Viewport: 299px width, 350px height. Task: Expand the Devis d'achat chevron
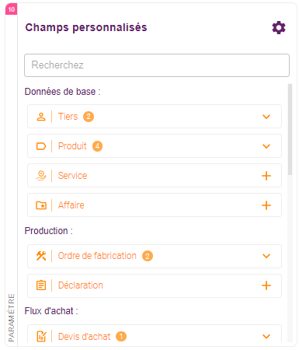click(x=266, y=337)
